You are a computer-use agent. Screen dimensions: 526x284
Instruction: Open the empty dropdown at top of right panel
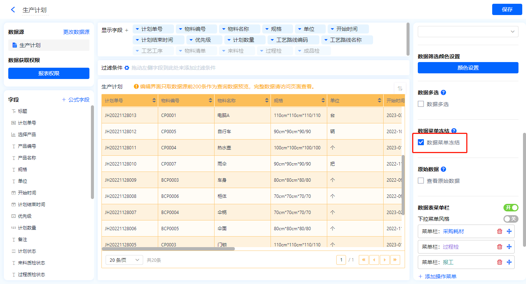click(x=468, y=32)
